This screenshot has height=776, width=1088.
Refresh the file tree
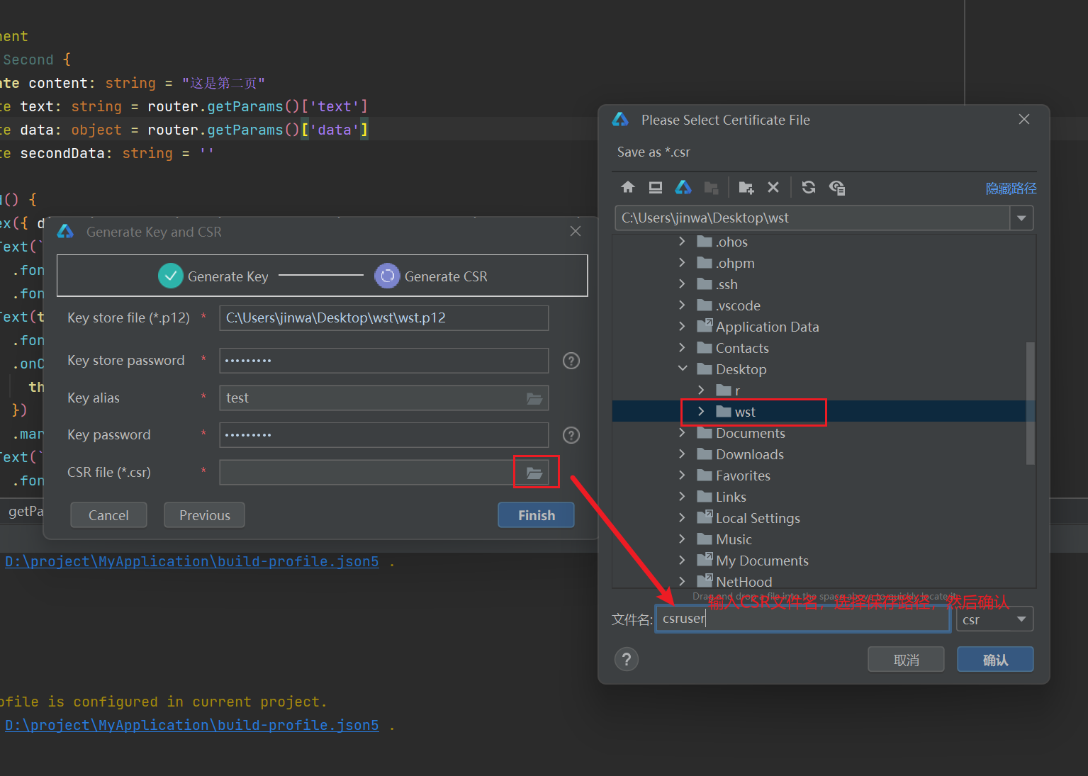tap(809, 187)
